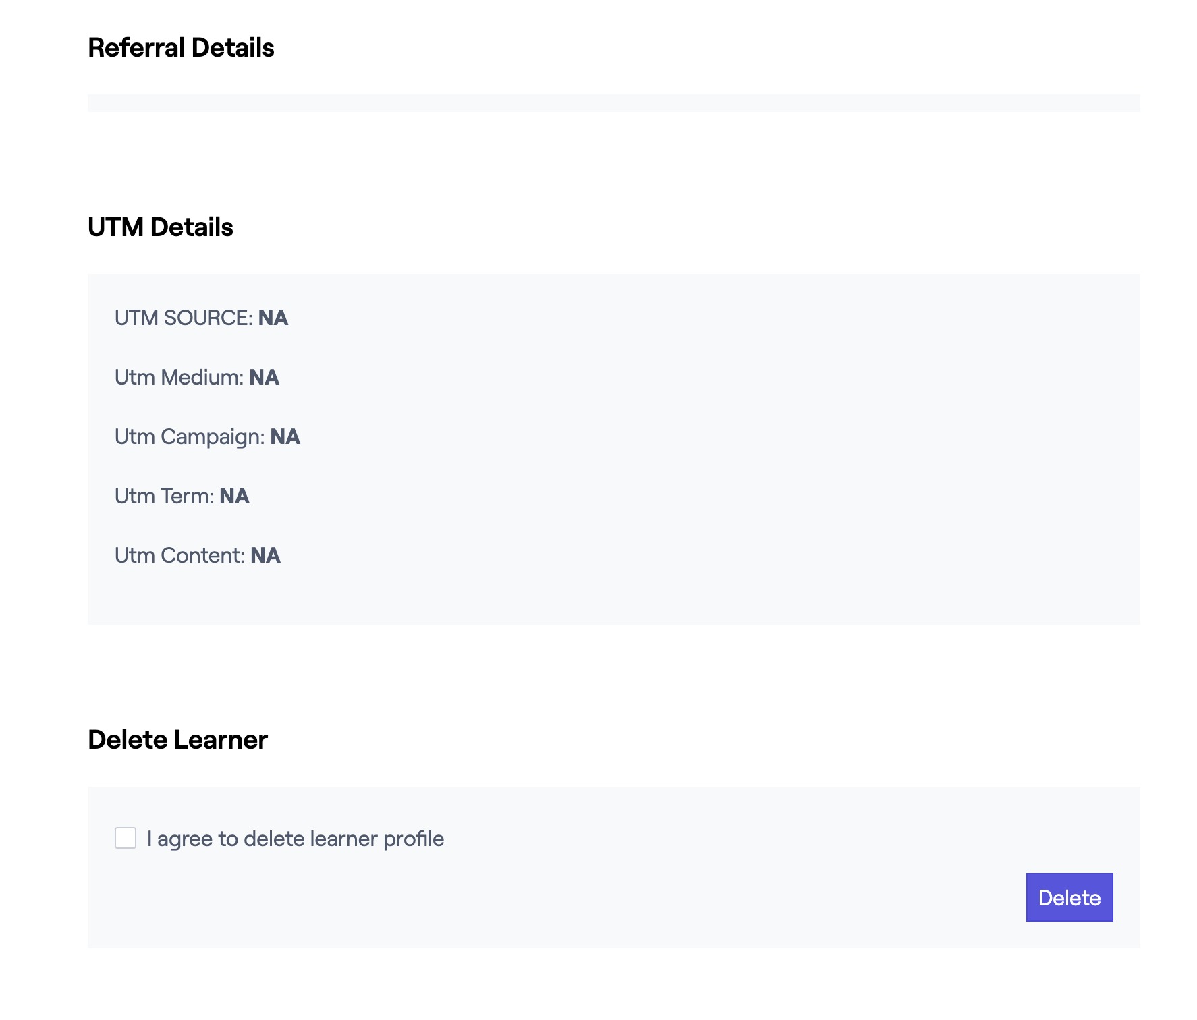Click the 'I agree to delete learner profile' label
This screenshot has height=1020, width=1197.
[x=295, y=839]
